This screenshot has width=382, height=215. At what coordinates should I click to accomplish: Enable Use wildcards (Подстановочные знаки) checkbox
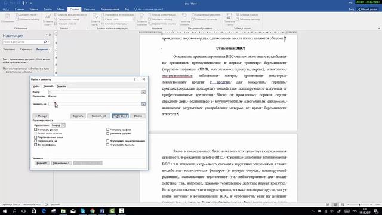tap(36, 137)
